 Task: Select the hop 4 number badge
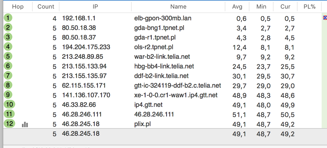[x=8, y=47]
